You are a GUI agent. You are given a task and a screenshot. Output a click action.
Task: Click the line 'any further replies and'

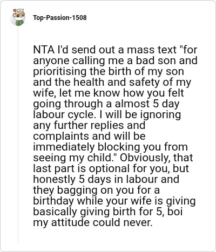(89, 125)
